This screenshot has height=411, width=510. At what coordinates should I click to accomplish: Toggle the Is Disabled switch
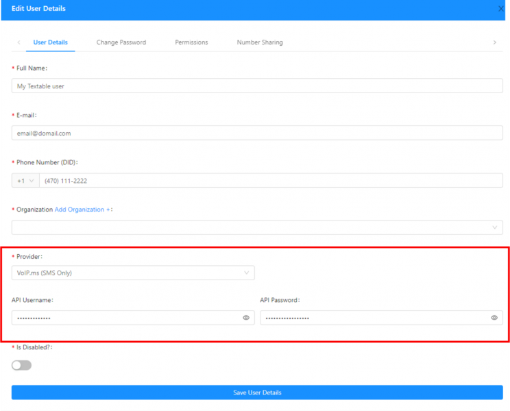[21, 365]
